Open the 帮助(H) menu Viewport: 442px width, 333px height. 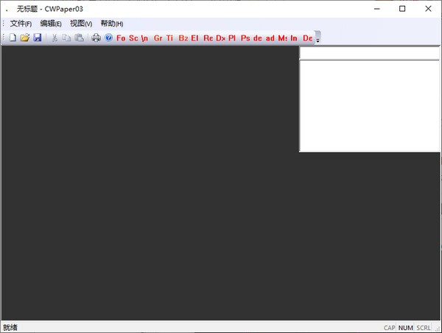click(112, 24)
